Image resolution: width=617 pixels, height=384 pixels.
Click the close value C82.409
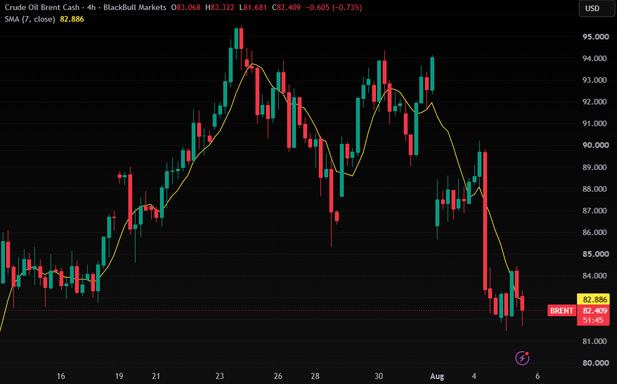pyautogui.click(x=287, y=7)
